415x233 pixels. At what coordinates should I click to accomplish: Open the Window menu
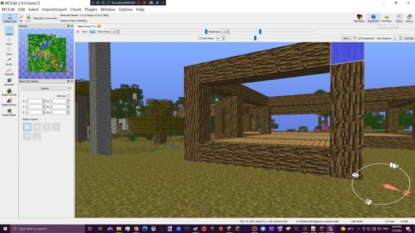pos(108,10)
